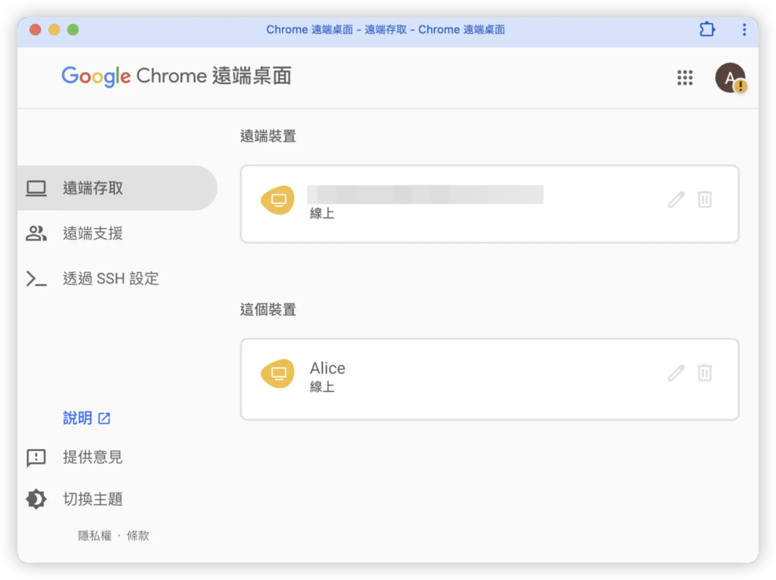Click the feedback bubble icon
Viewport: 776px width, 580px height.
pos(36,458)
